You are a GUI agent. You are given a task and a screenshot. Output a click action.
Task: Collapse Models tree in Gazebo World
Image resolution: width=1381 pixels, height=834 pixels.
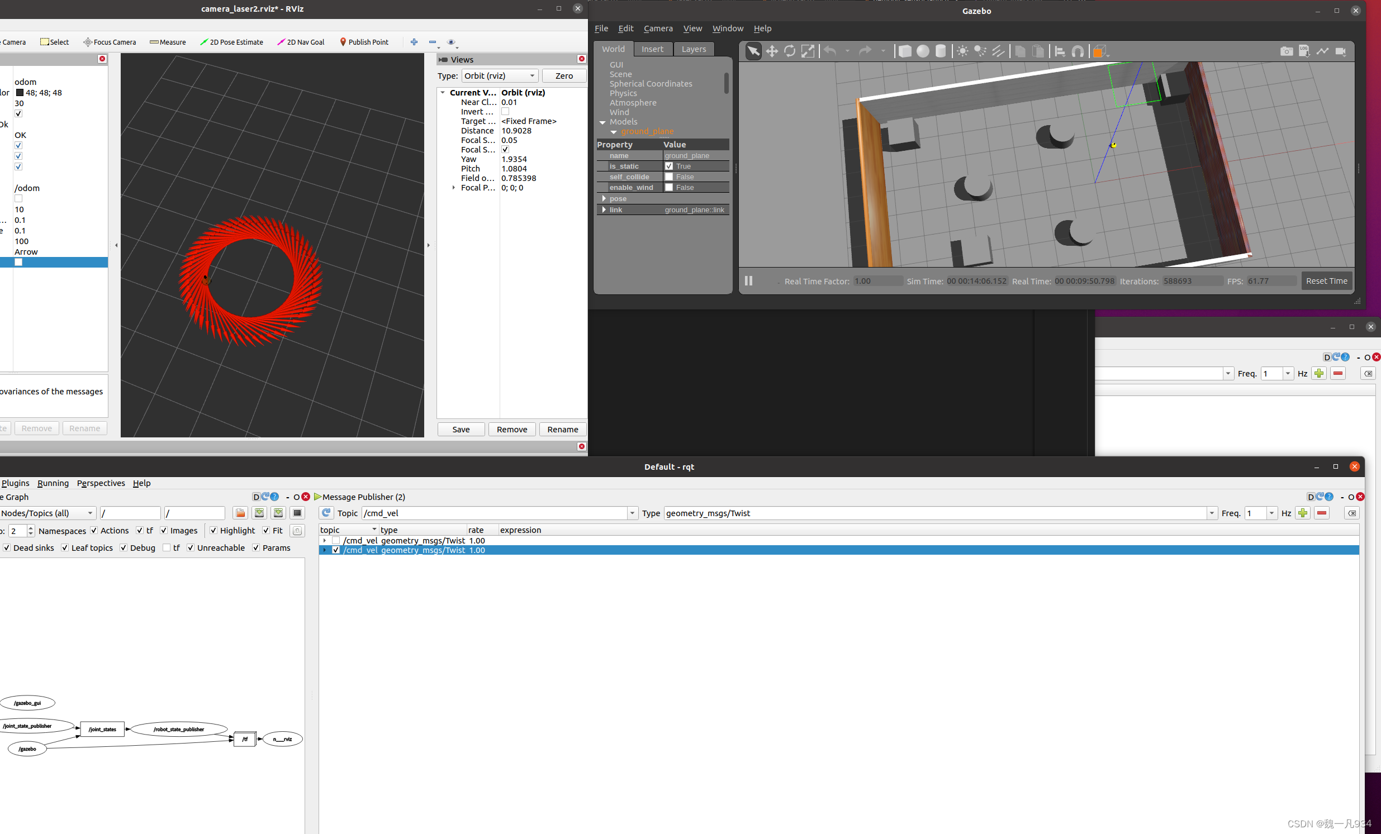coord(602,122)
